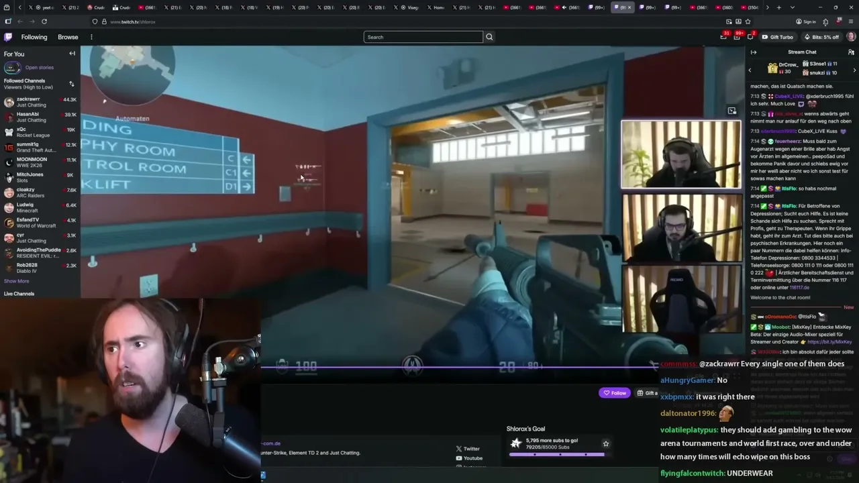Open MOONMOON channel in sidebar
The image size is (859, 483).
click(x=40, y=162)
